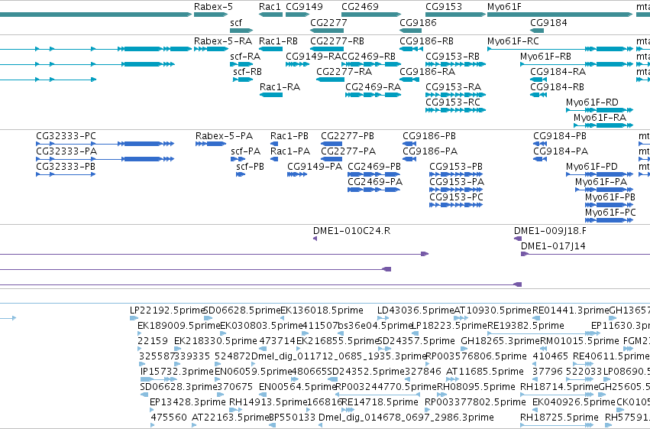Select transcript Rac1-RB
The height and width of the screenshot is (429, 650).
point(279,41)
